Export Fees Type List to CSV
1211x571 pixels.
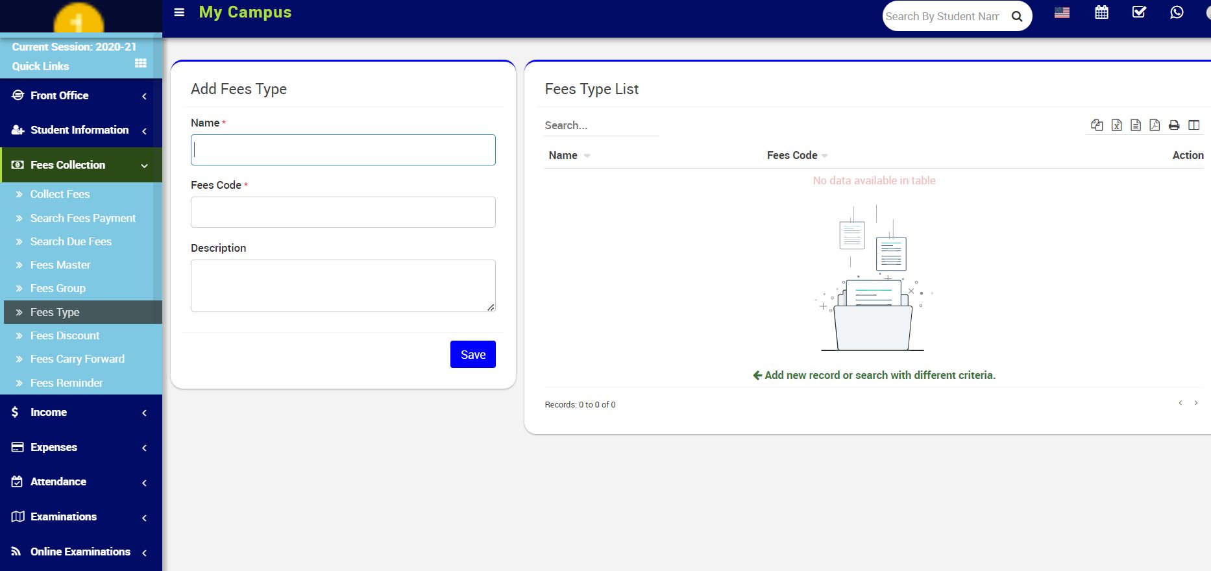tap(1136, 125)
